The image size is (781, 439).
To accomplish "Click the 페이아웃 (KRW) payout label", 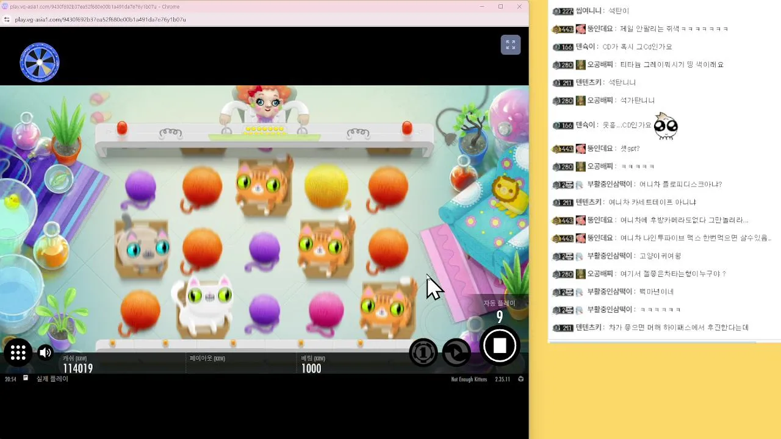I will tap(207, 359).
